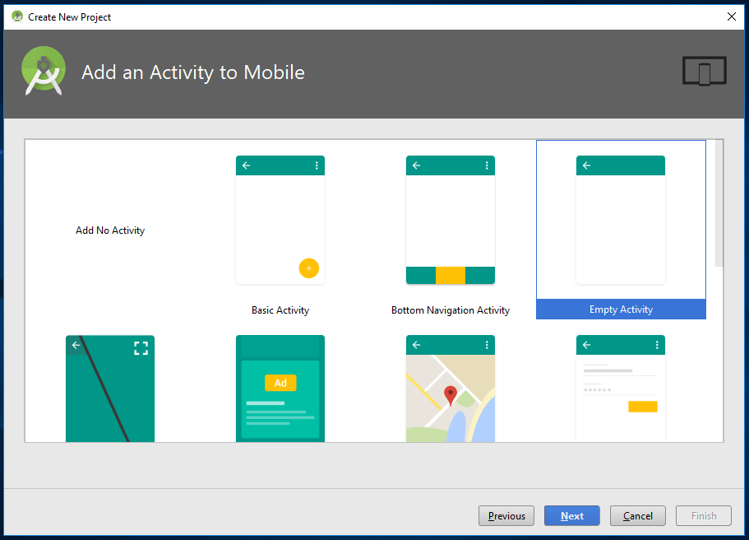Click the phone and tablet device icon
This screenshot has height=540, width=749.
pos(705,72)
